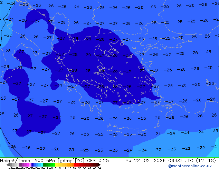Pick the darkest green swatch in the legend
Screen dimensions: 219x169
coord(45,165)
